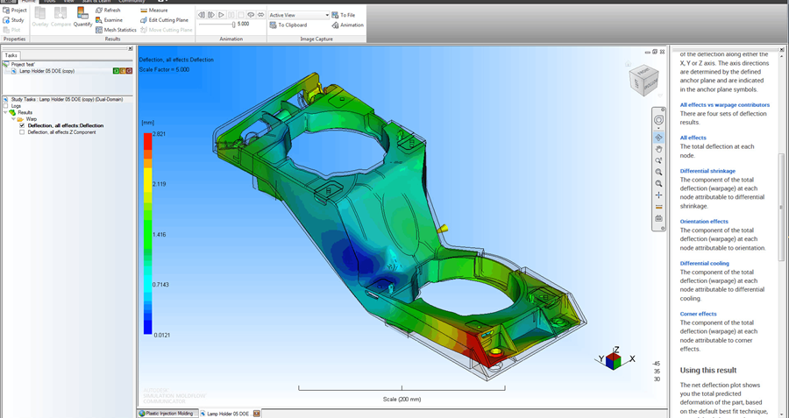The height and width of the screenshot is (418, 789).
Task: Pick the Measure tool in the navigation bar
Action: tap(658, 207)
